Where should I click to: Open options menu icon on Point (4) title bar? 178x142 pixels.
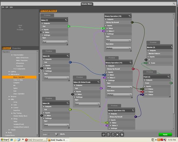point(169,77)
